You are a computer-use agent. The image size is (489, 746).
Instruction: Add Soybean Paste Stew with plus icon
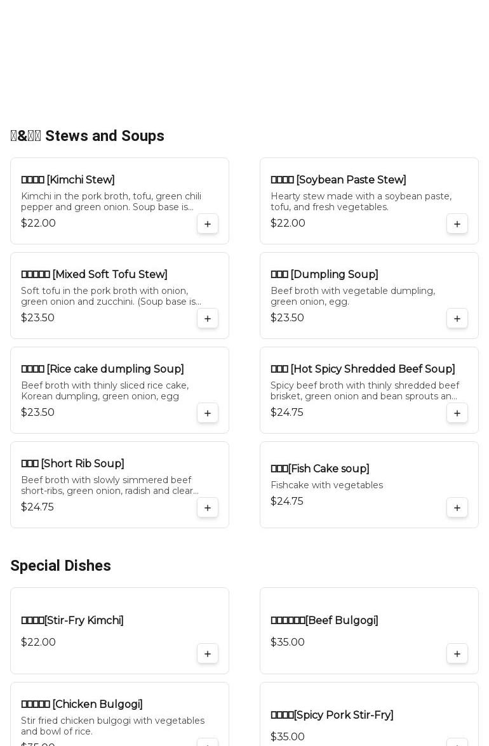tap(457, 223)
